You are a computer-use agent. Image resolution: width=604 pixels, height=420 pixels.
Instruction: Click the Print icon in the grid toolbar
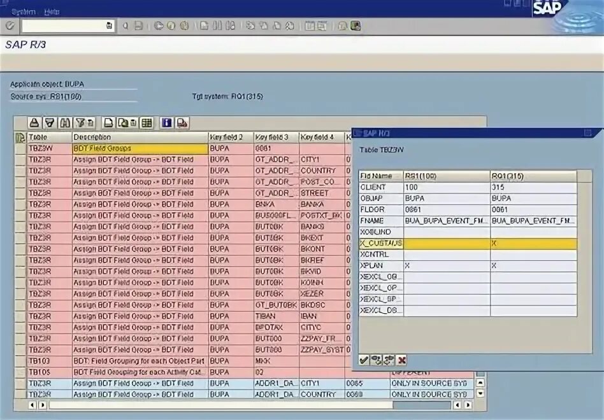point(108,123)
